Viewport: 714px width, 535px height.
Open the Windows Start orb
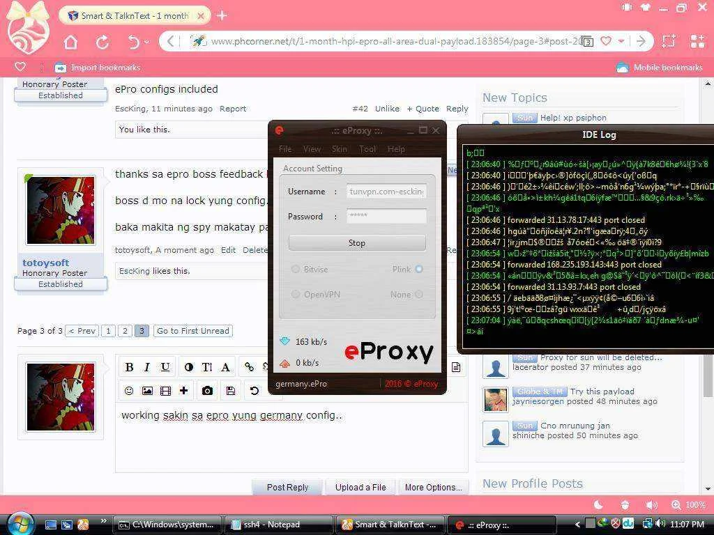click(x=20, y=523)
